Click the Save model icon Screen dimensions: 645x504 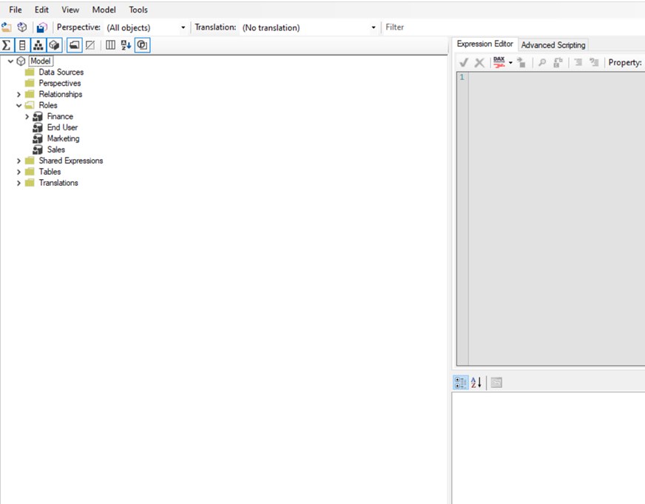[41, 27]
